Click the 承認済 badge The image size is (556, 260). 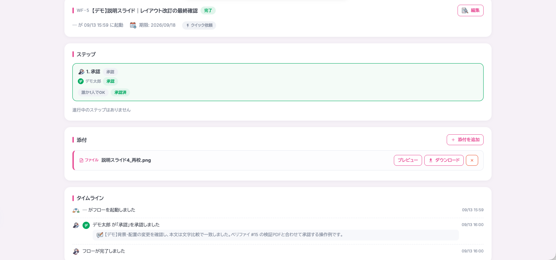[120, 92]
